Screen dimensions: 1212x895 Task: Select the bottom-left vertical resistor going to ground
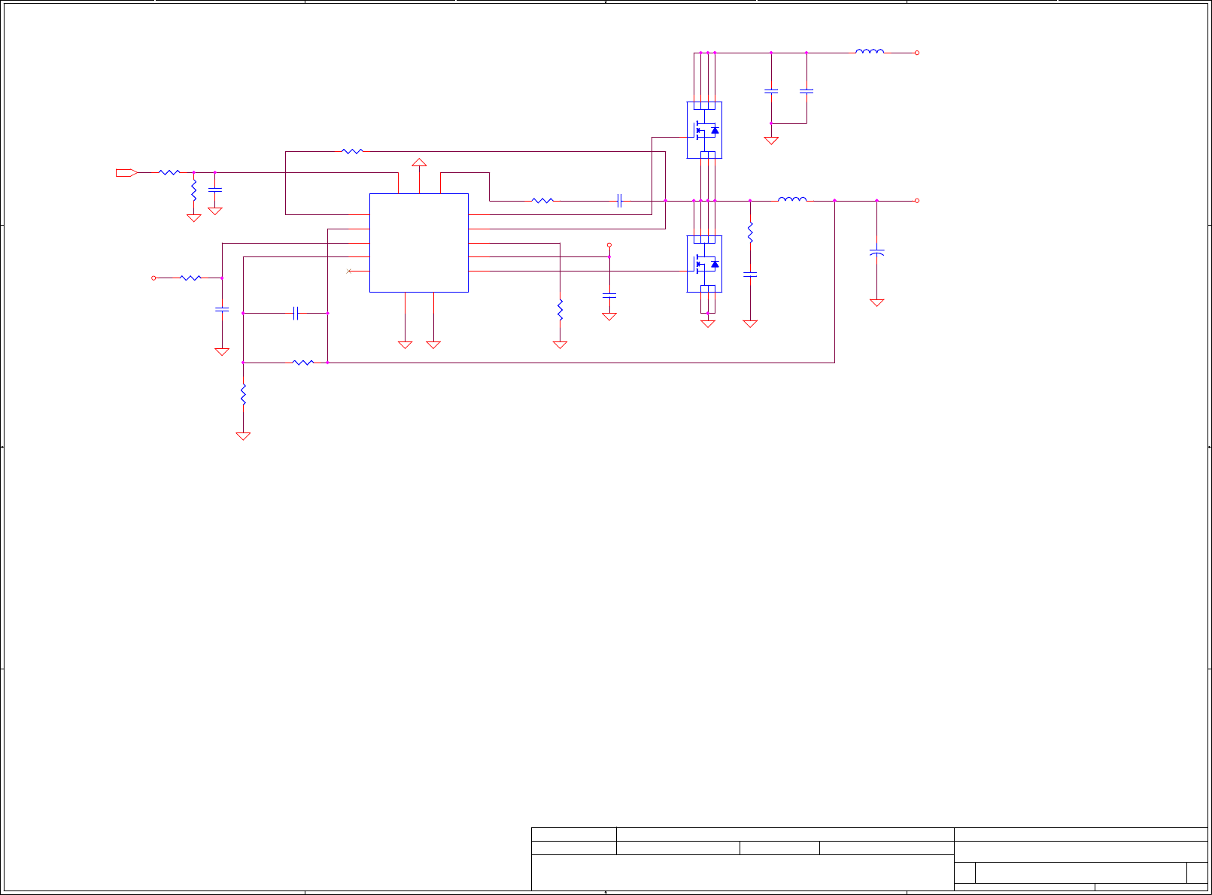[x=243, y=394]
